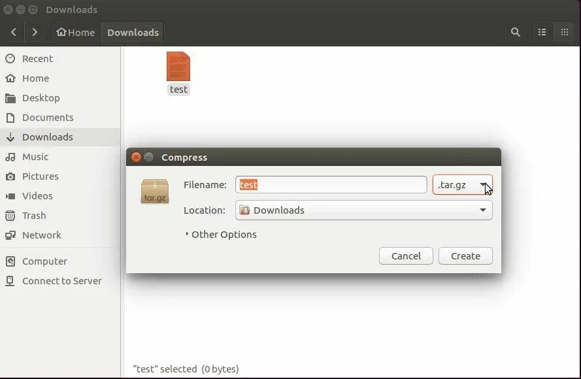The height and width of the screenshot is (379, 581).
Task: Navigate back using the left arrow
Action: (x=13, y=32)
